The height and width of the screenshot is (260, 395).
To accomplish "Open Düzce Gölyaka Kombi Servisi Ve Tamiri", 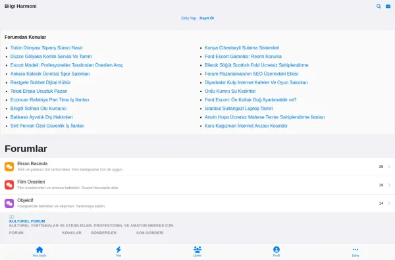I will pos(51,57).
